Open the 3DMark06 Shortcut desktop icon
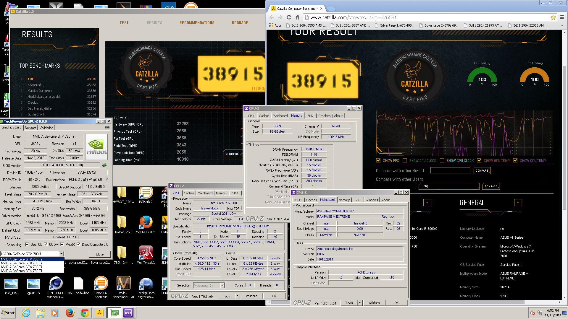The width and height of the screenshot is (568, 319). click(101, 287)
